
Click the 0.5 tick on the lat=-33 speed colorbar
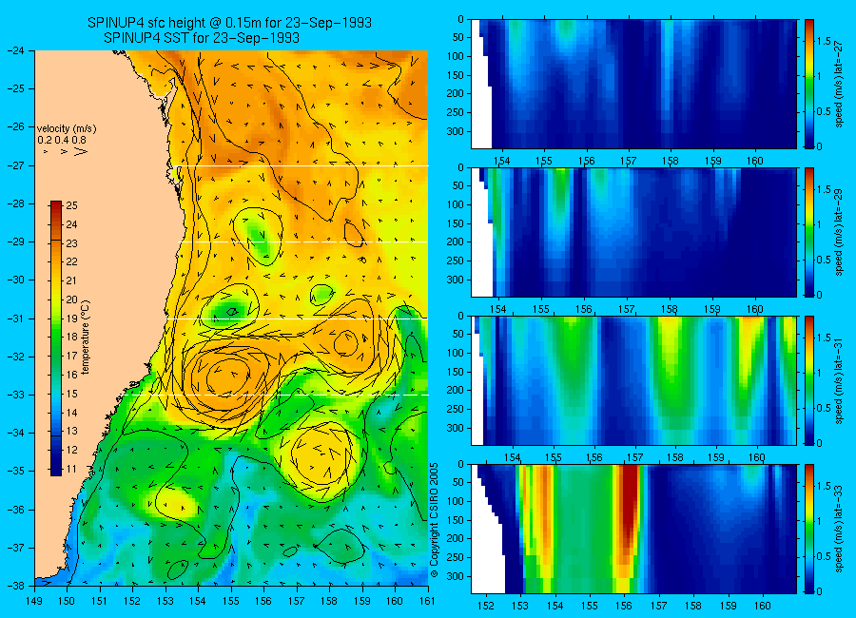[824, 556]
